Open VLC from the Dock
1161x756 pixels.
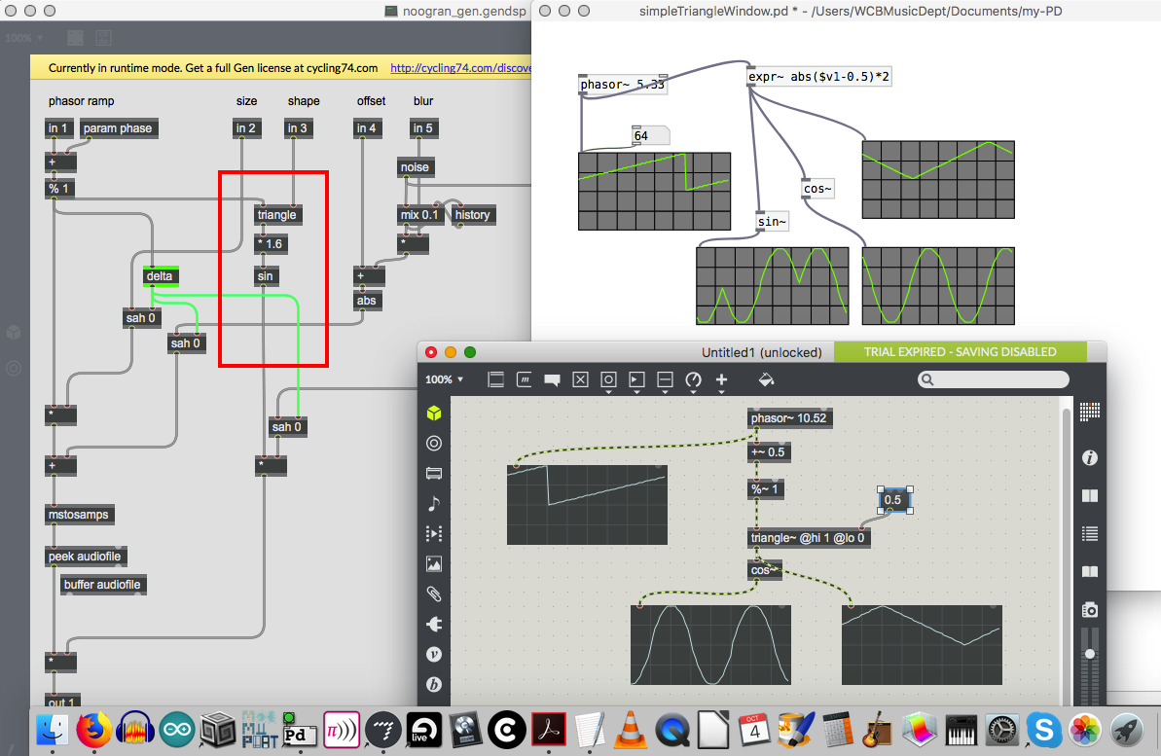(630, 731)
